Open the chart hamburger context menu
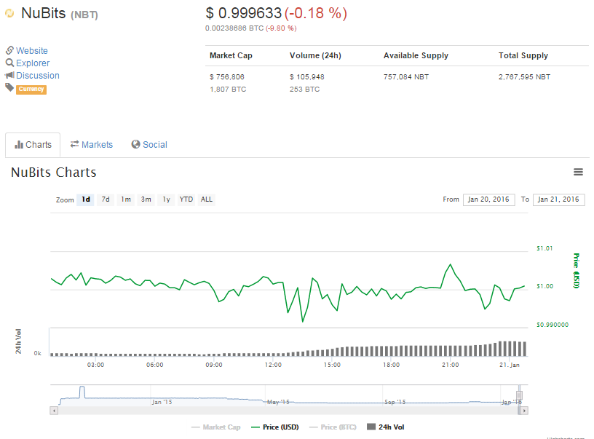The height and width of the screenshot is (439, 594). [x=578, y=172]
